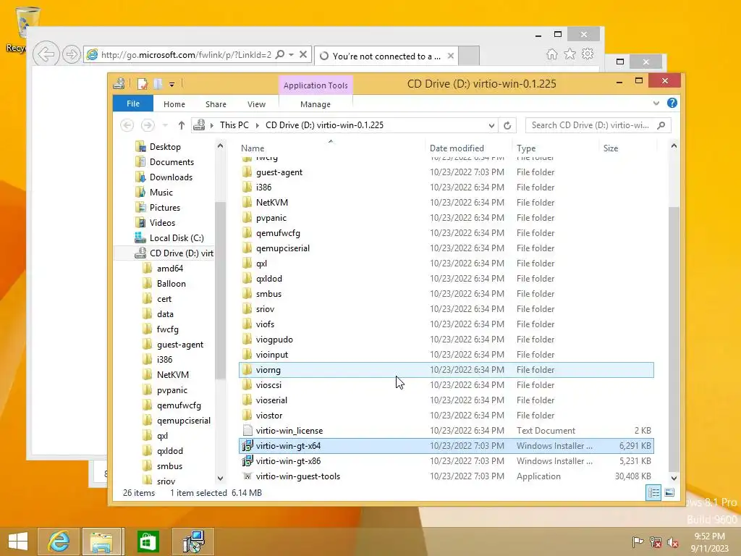
Task: Click the search magnifier icon in Explorer
Action: [661, 125]
